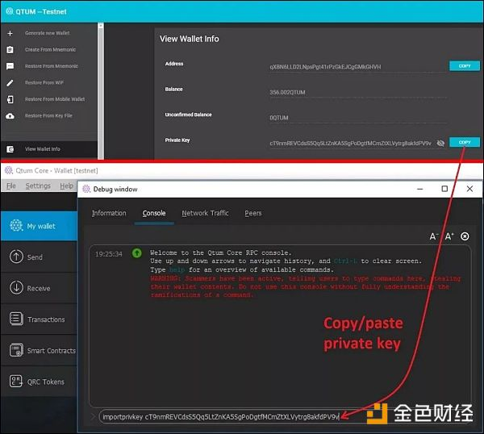Increase console font size (A+)

pos(449,236)
